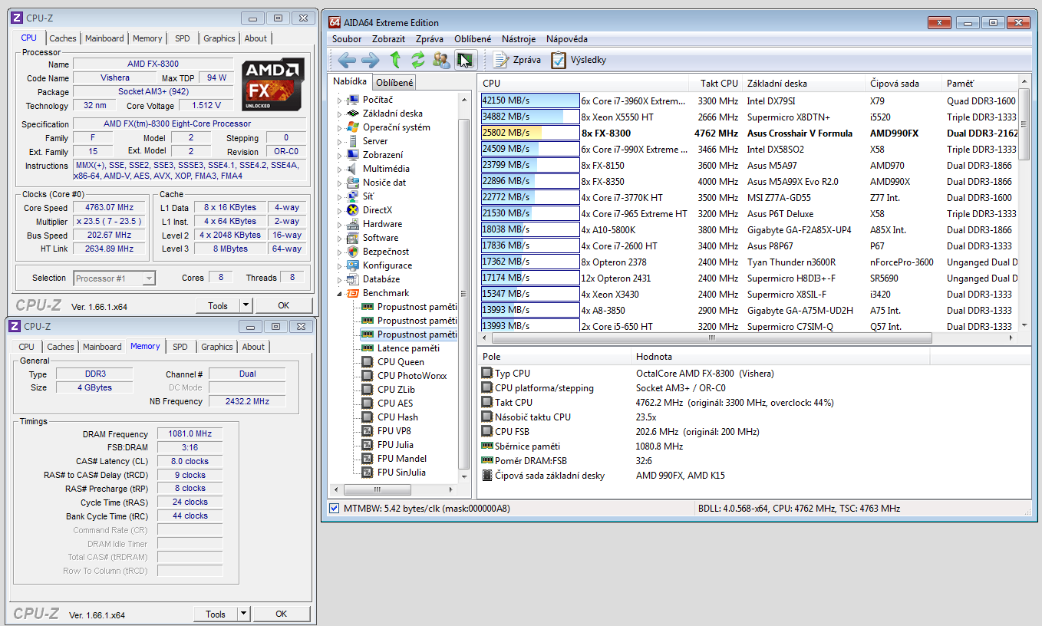Image resolution: width=1042 pixels, height=626 pixels.
Task: Click the two-people icon in AIDA64 toolbar
Action: [x=441, y=60]
